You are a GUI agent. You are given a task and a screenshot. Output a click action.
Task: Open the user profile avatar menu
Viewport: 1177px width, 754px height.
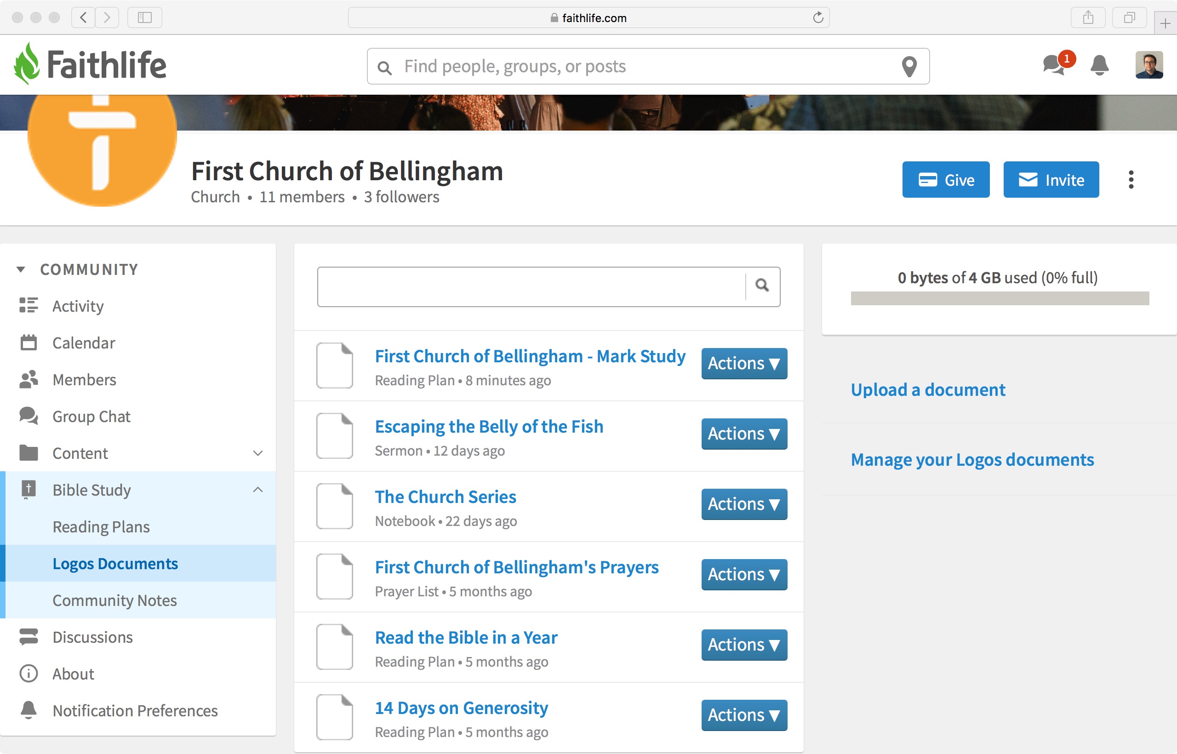(x=1149, y=65)
